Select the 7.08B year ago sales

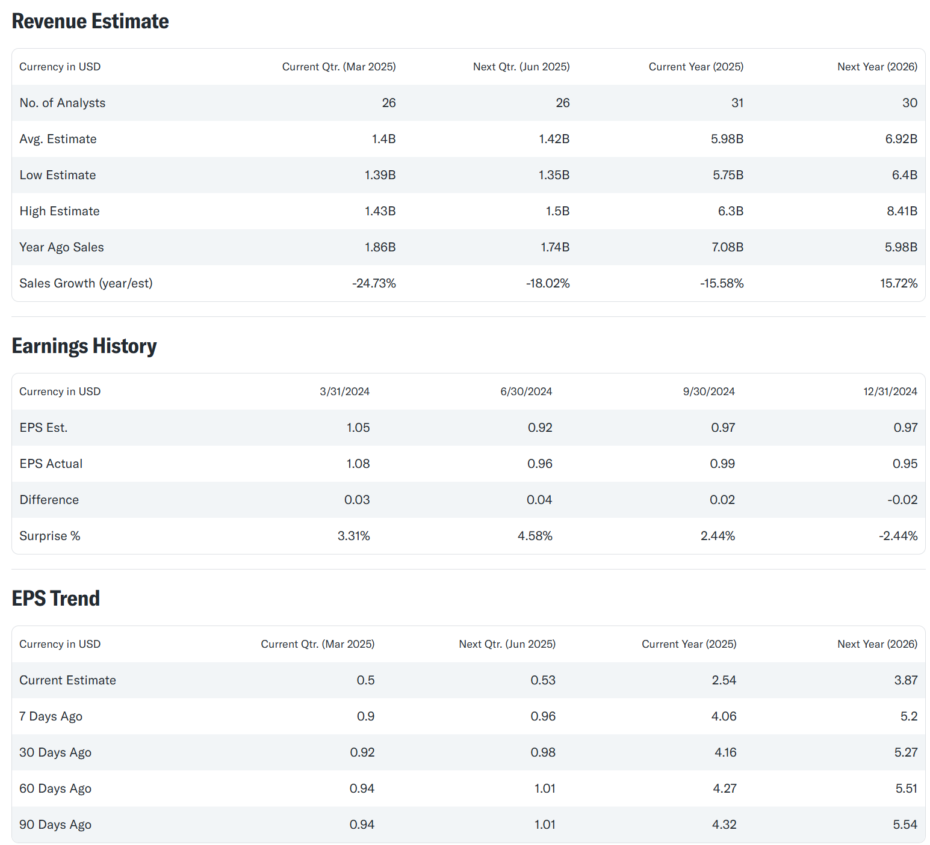727,247
